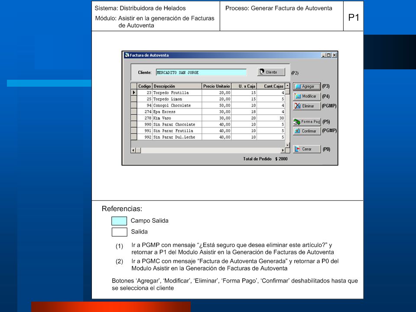Click the horizontal scrollbar left arrow
The height and width of the screenshot is (312, 416).
point(133,150)
